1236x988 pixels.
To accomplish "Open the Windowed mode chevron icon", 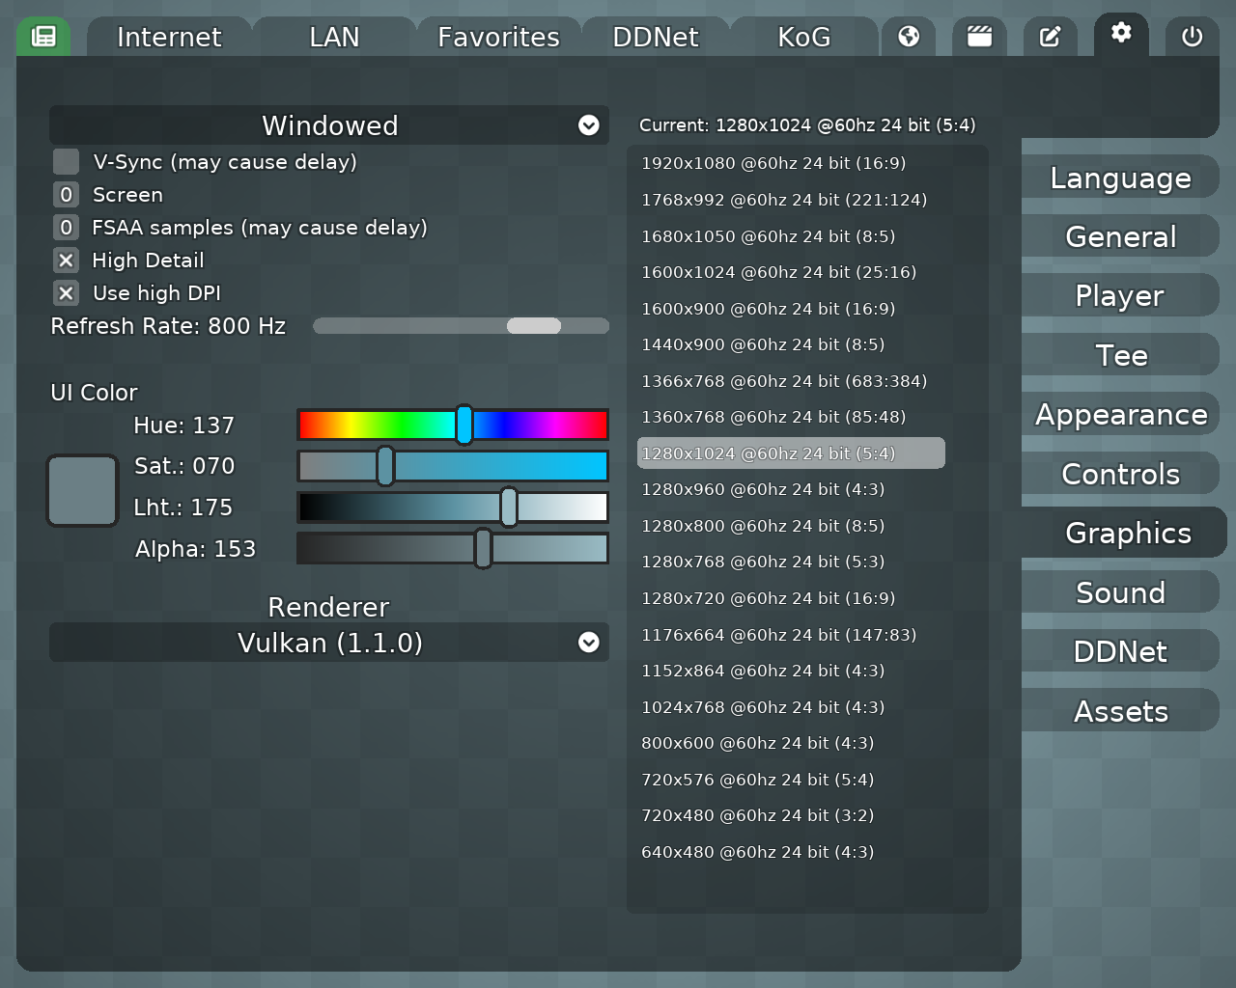I will click(588, 125).
